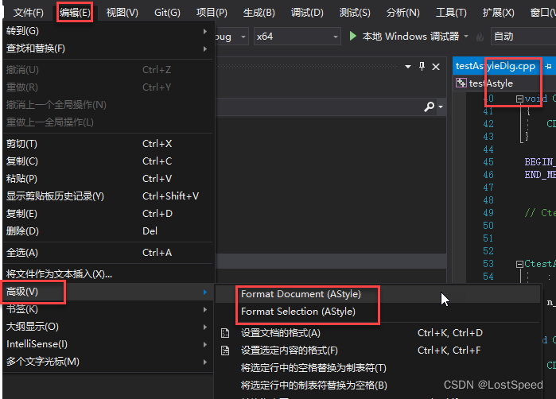
Task: Select 显示剪贴板历史记录(Y)
Action: tap(107, 196)
